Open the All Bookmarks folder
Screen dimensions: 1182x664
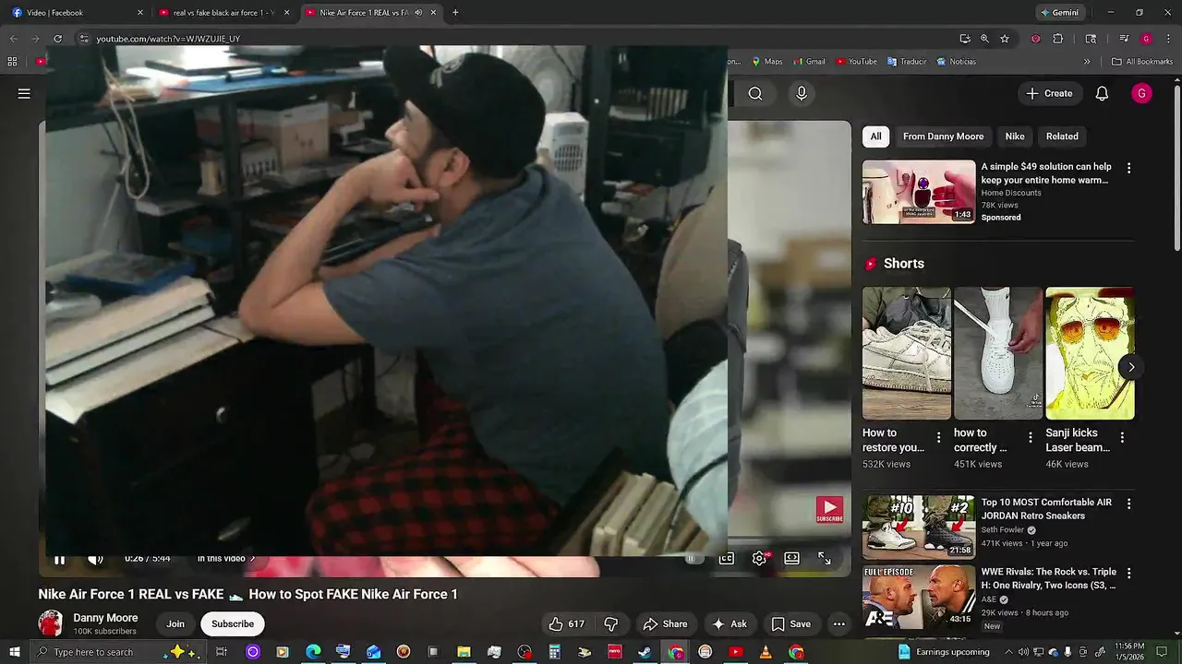click(x=1142, y=62)
